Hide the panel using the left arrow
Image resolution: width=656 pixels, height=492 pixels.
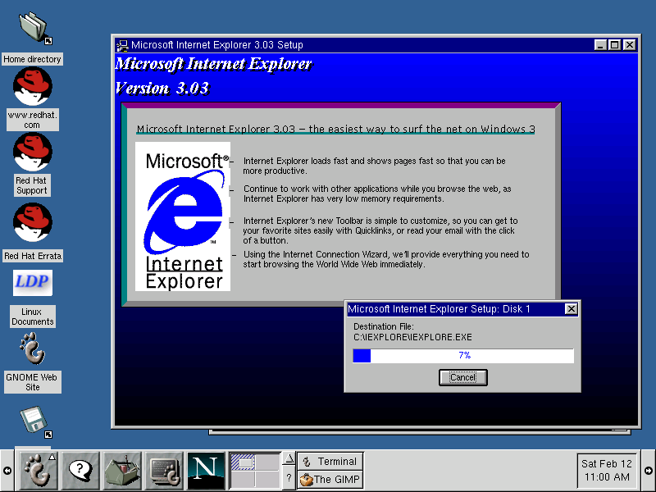click(x=7, y=471)
